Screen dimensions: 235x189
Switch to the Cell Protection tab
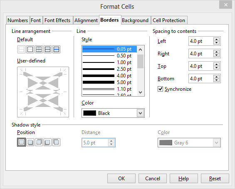169,20
